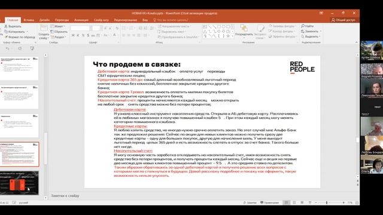Screen dimensions: 383x215
Task: Toggle Normal view button in status bar
Action: [x=286, y=202]
